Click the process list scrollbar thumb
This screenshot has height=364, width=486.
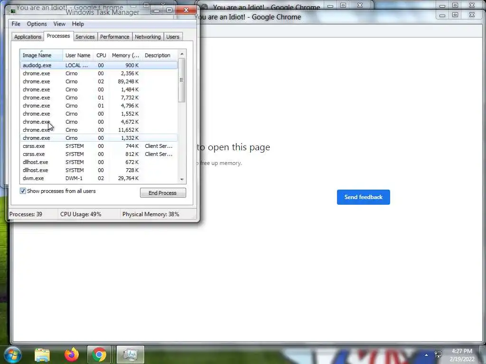click(182, 80)
